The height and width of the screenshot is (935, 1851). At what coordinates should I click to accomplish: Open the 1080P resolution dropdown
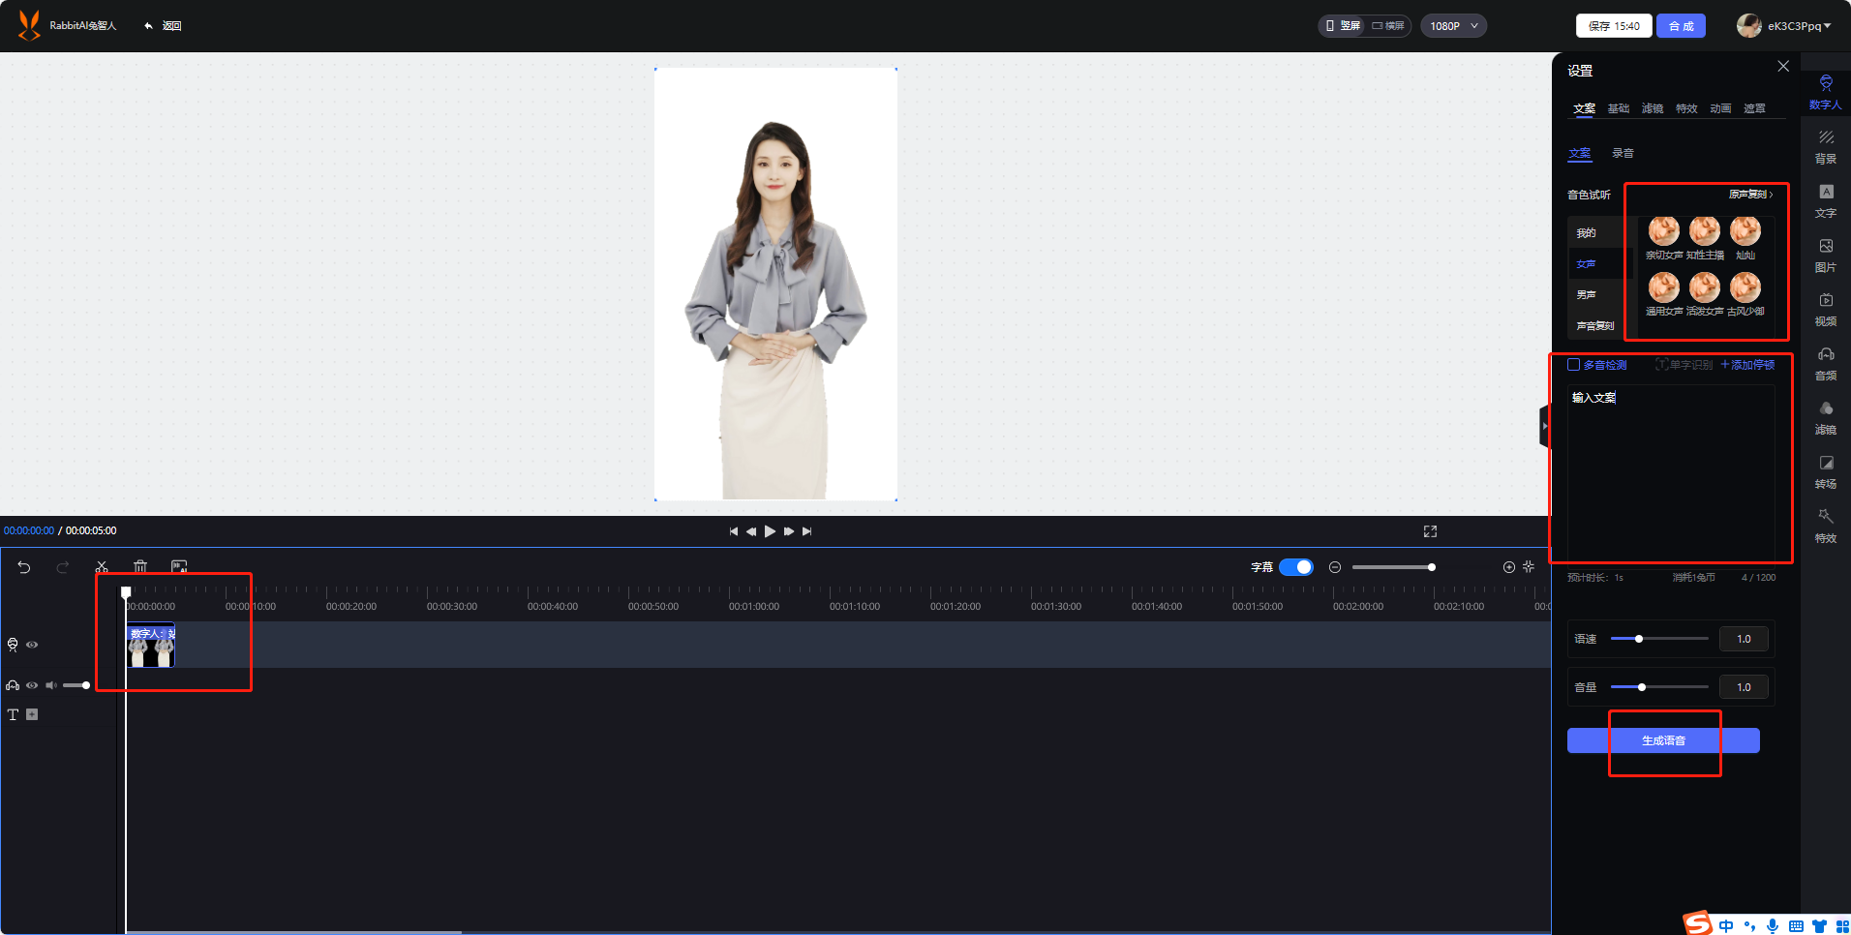1453,26
